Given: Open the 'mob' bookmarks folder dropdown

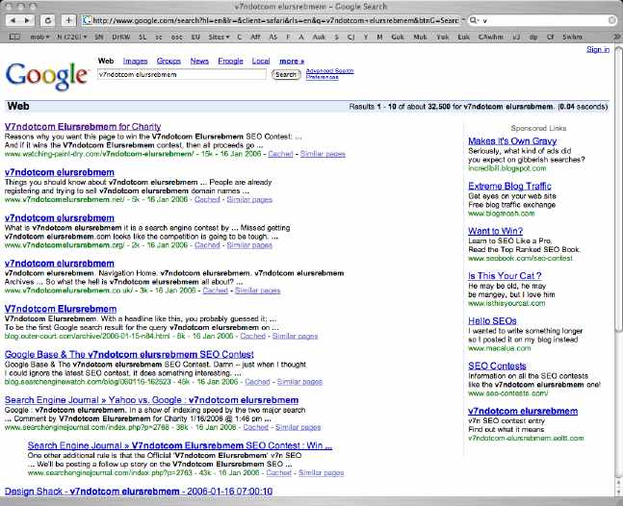Looking at the screenshot, I should click(39, 37).
